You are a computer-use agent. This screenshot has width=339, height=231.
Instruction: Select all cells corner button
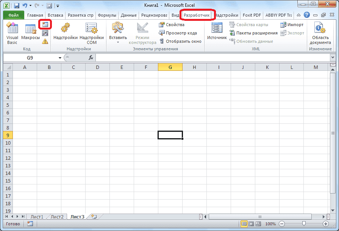[8, 67]
